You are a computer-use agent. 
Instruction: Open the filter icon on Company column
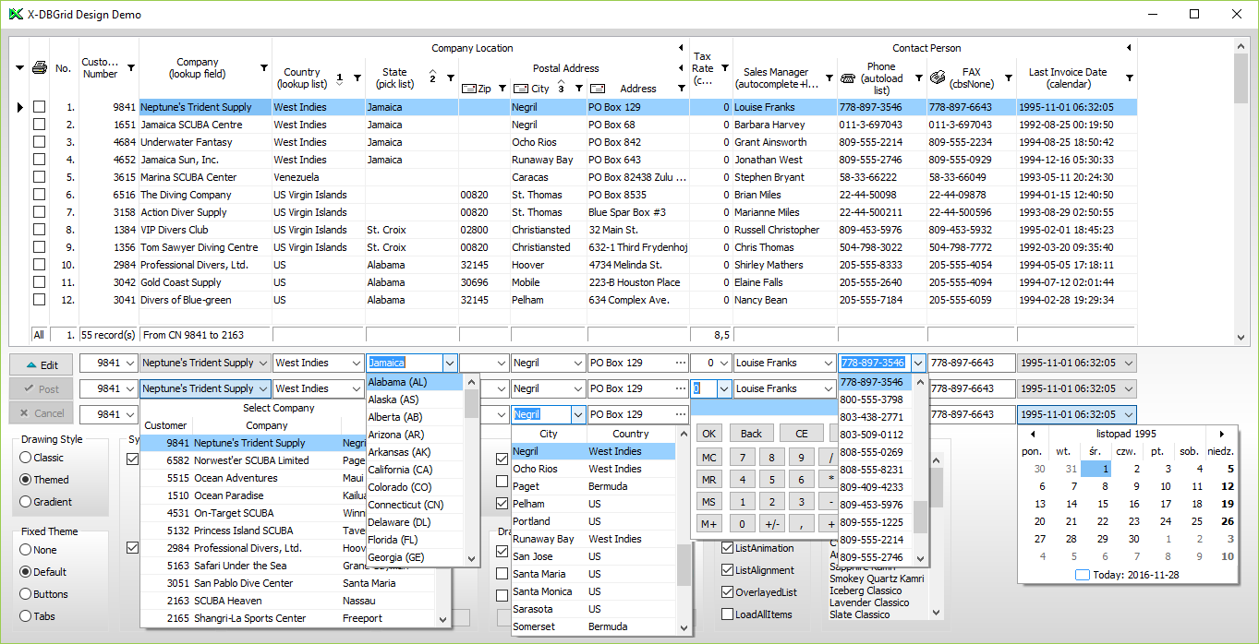click(264, 68)
